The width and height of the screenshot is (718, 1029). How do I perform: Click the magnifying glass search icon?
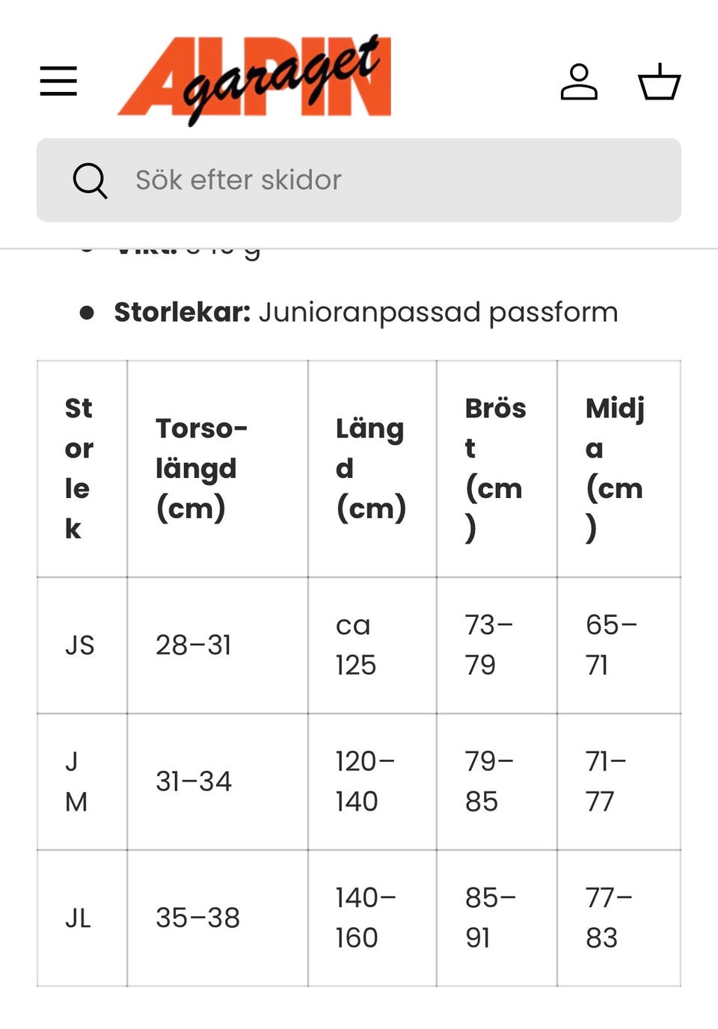coord(90,180)
